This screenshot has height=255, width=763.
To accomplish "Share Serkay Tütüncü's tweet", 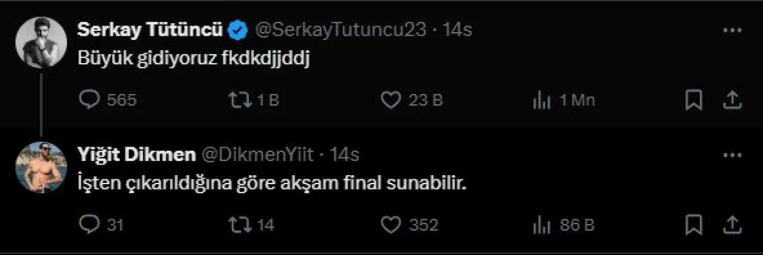I will point(731,101).
